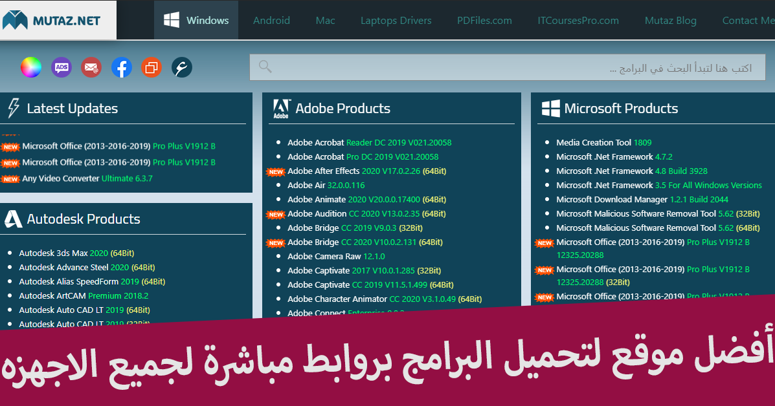The height and width of the screenshot is (406, 775).
Task: Open Adobe Bridge CC 2019 (32Bit)
Action: pos(355,228)
